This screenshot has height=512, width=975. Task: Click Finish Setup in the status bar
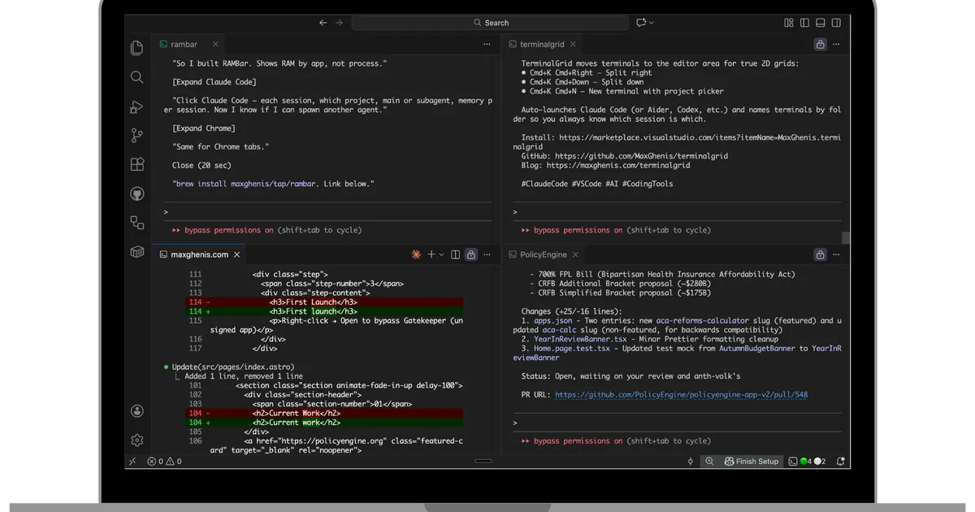[752, 462]
